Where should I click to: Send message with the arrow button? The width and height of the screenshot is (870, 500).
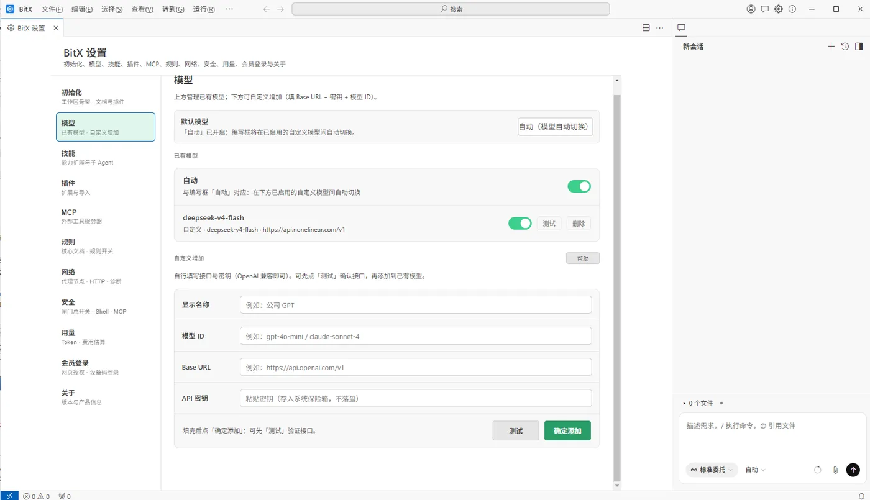tap(853, 470)
